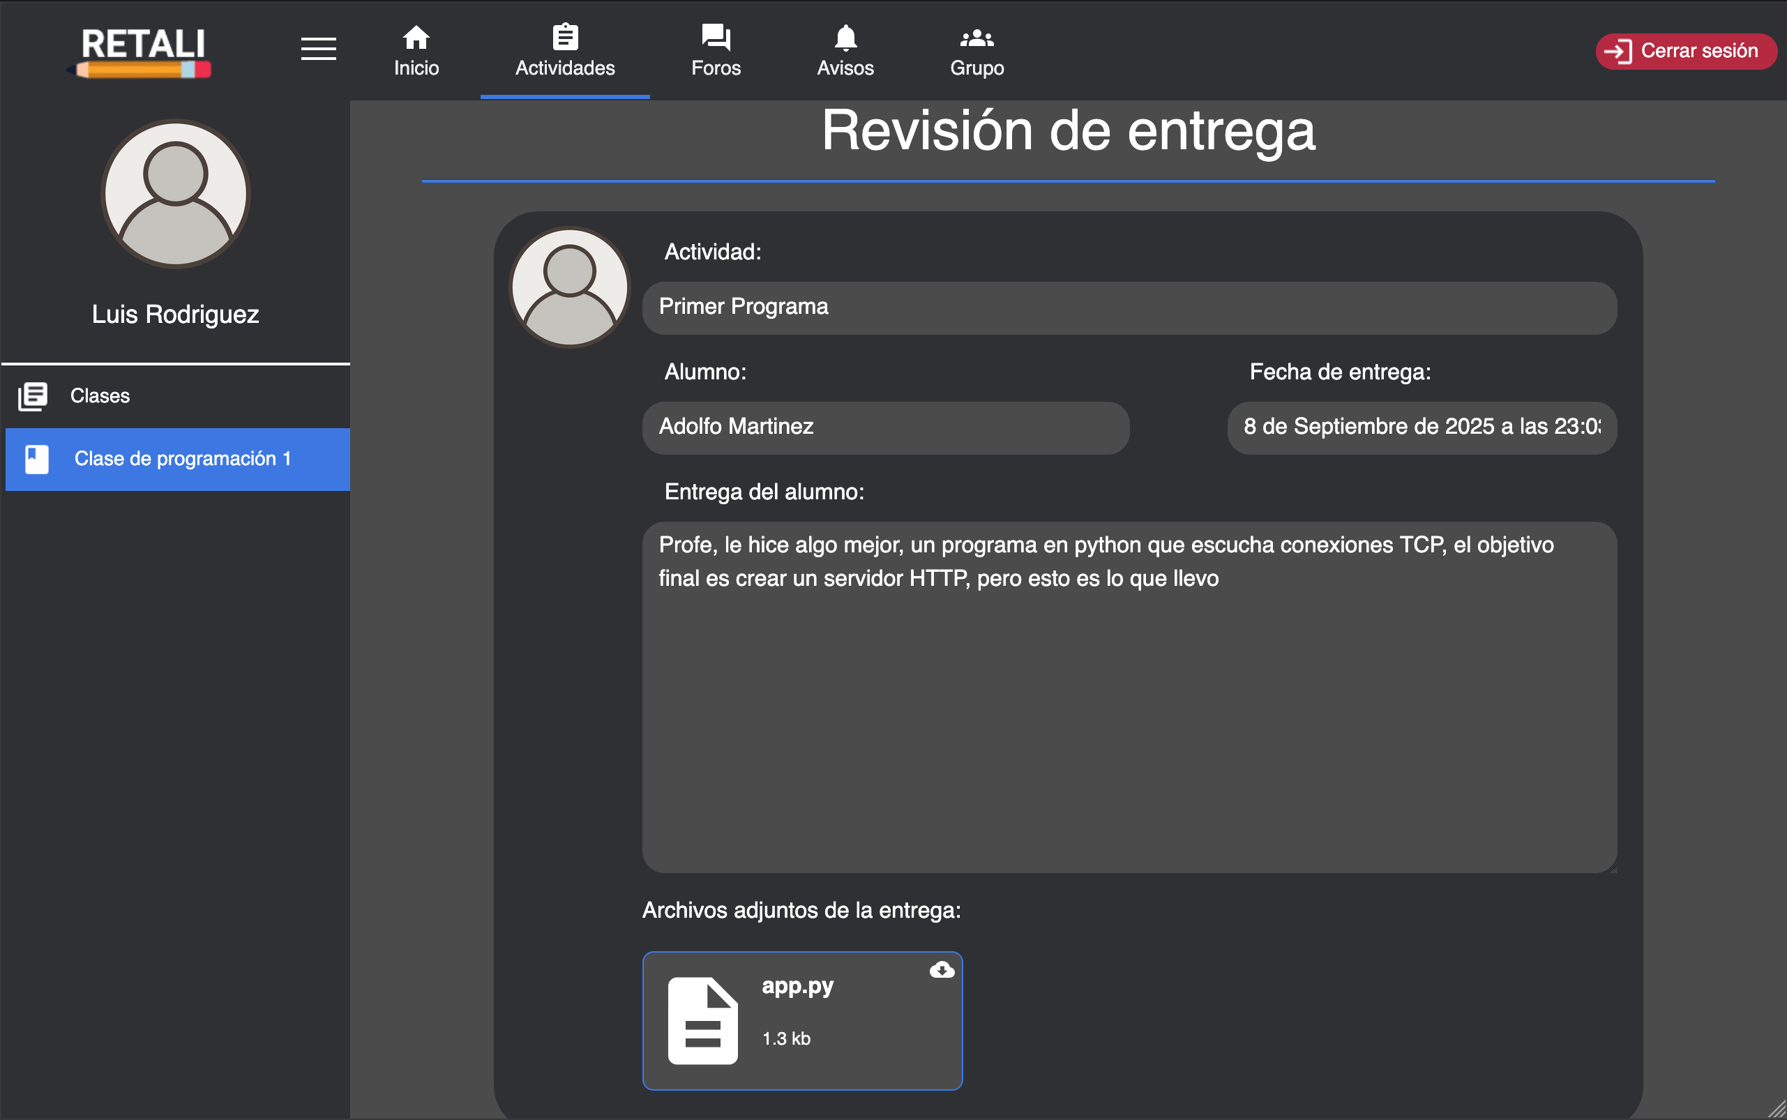Click the student avatar in the submission card
This screenshot has height=1120, width=1787.
tap(568, 287)
